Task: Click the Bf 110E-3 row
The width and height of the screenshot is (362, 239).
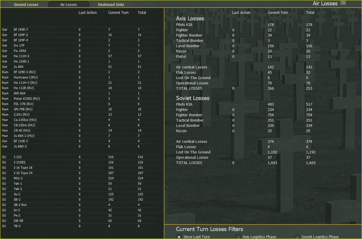Action: point(80,141)
